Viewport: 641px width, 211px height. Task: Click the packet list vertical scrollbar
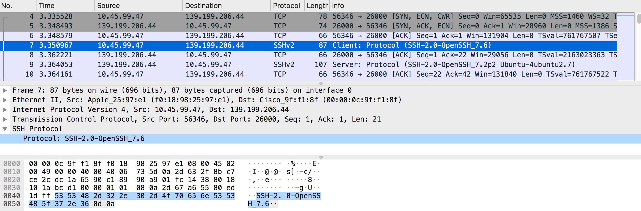click(x=639, y=19)
